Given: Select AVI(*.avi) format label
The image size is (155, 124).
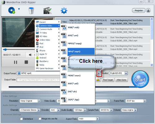Looking at the screenshot, I should [73, 35].
